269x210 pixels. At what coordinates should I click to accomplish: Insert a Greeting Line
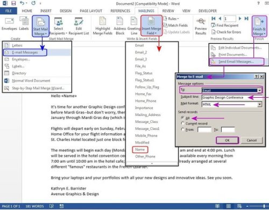point(134,26)
